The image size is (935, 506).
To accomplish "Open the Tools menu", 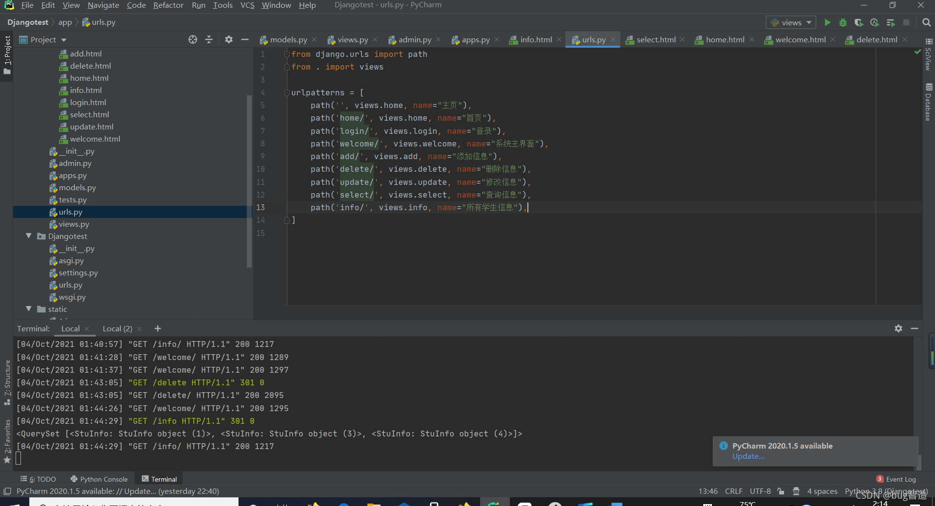I will (x=223, y=5).
